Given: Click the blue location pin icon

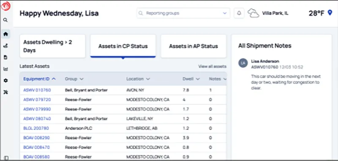Looking at the screenshot, I should (x=330, y=13).
